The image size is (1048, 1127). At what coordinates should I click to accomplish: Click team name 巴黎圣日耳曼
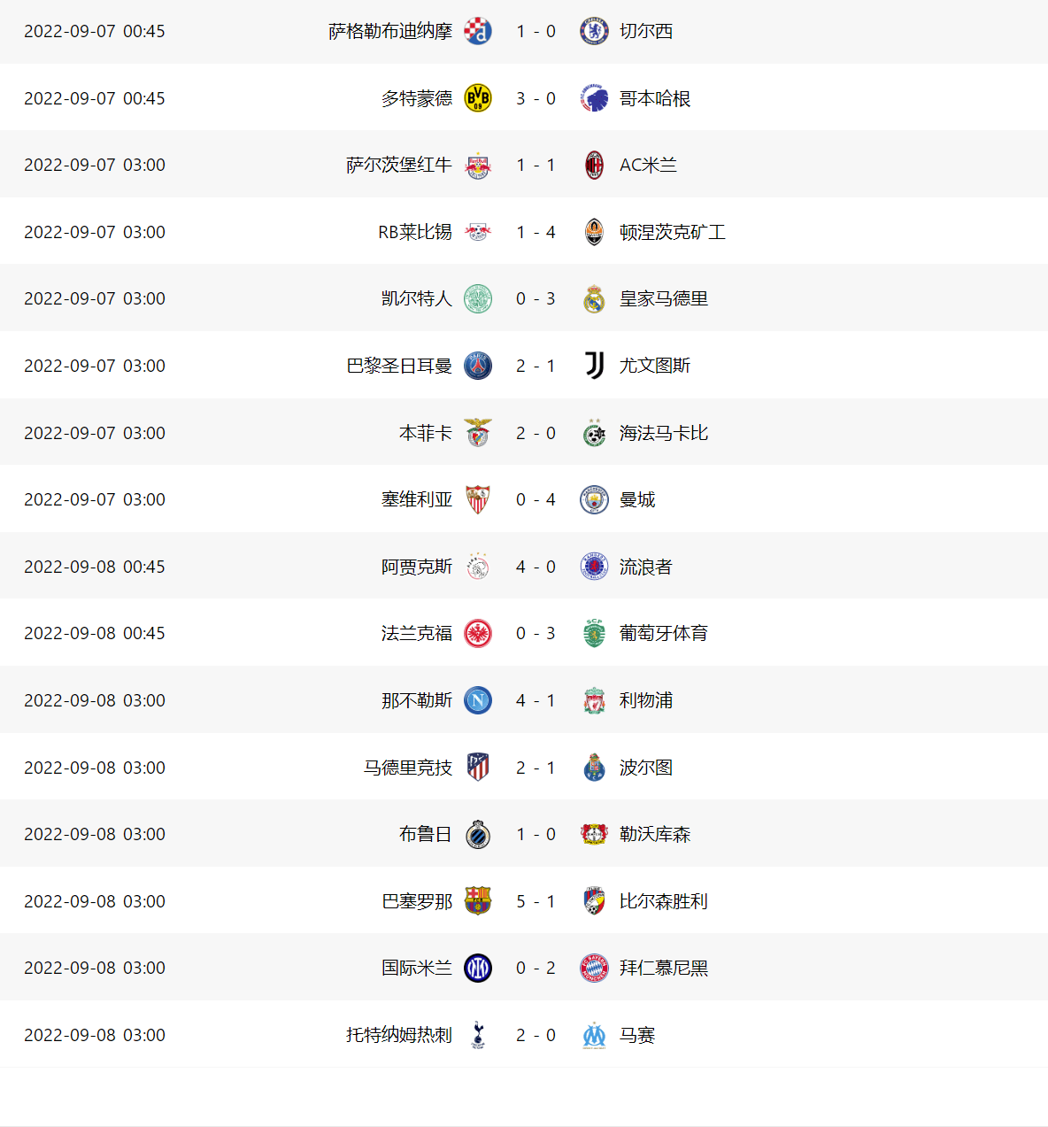pyautogui.click(x=399, y=366)
